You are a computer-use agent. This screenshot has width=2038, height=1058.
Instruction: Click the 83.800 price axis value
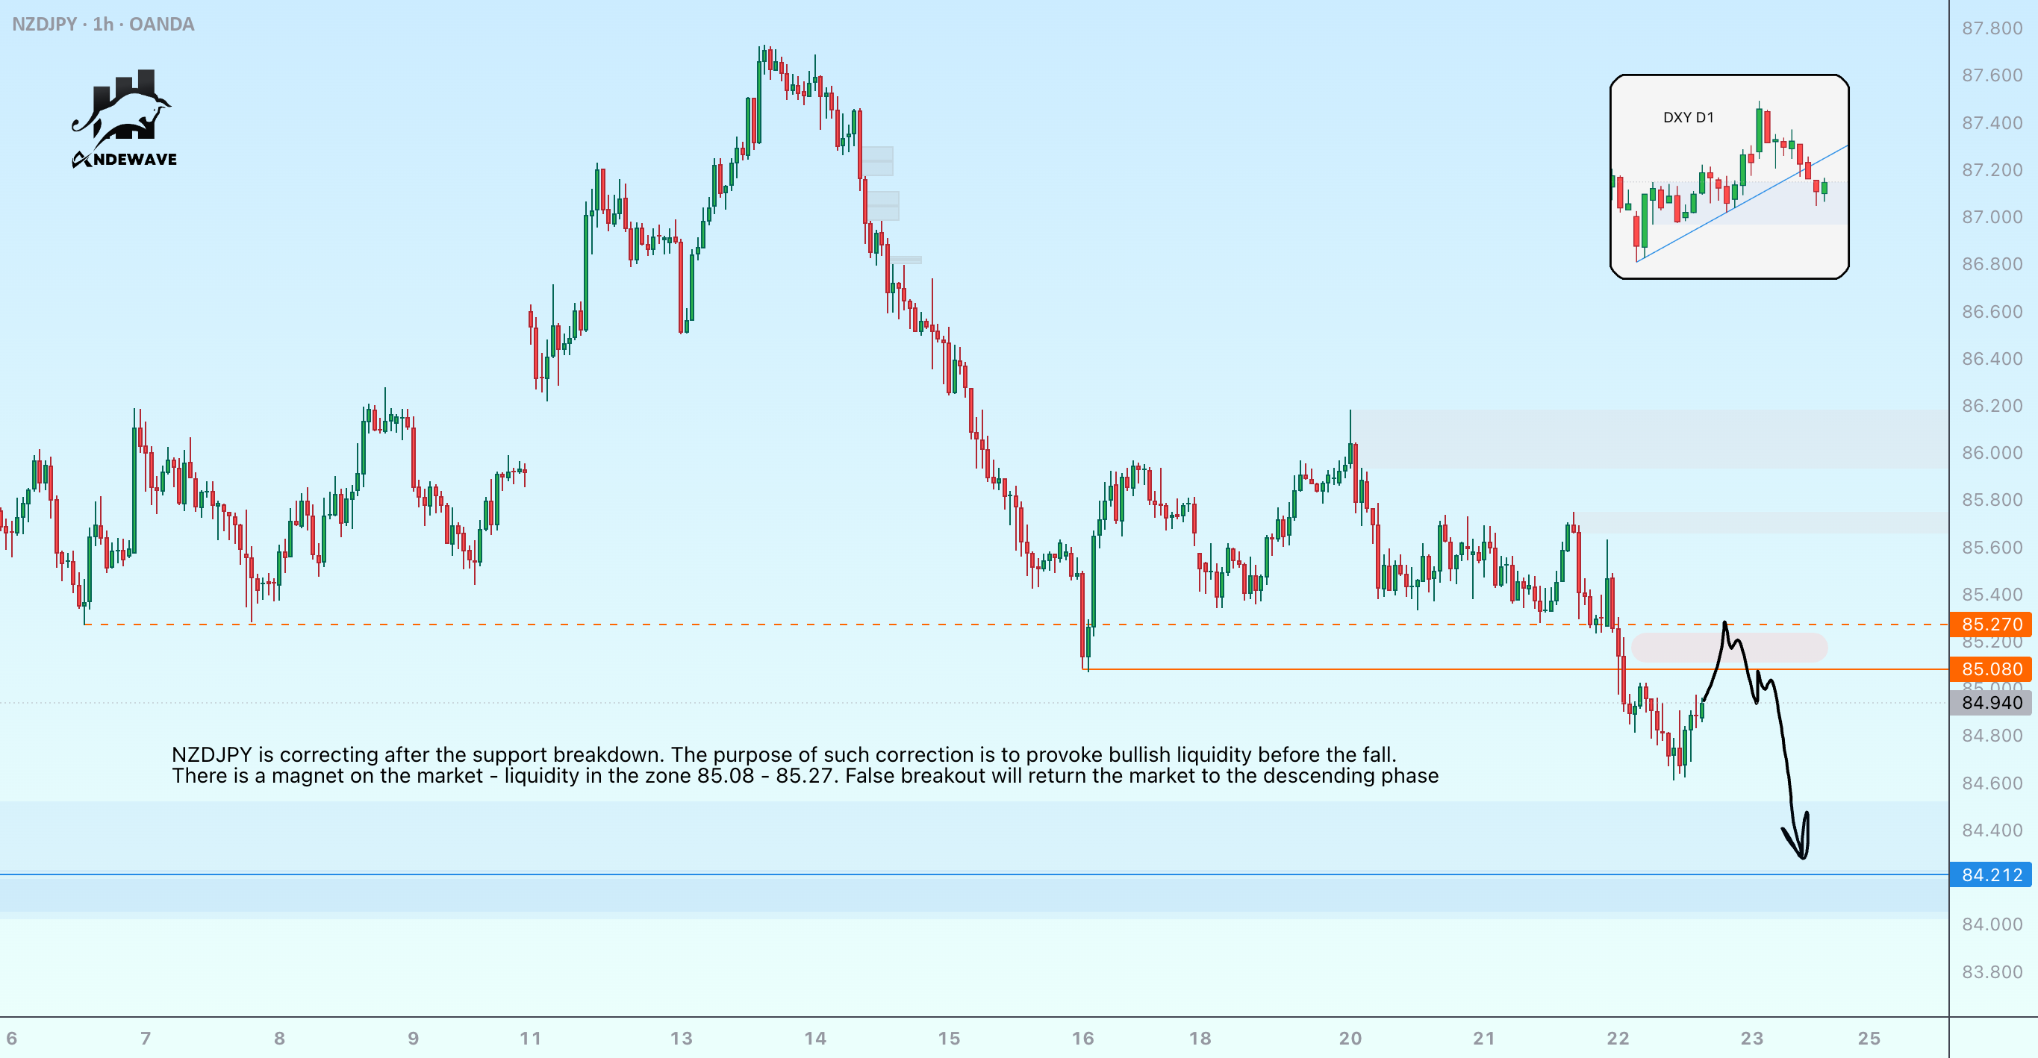(1991, 971)
